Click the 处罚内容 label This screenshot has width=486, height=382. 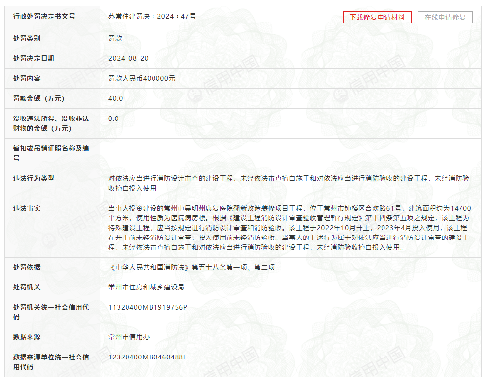tap(26, 79)
